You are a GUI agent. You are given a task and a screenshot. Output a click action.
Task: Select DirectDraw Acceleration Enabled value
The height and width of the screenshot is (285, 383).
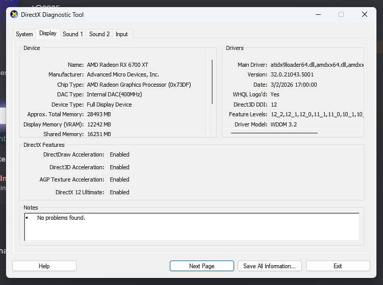119,154
